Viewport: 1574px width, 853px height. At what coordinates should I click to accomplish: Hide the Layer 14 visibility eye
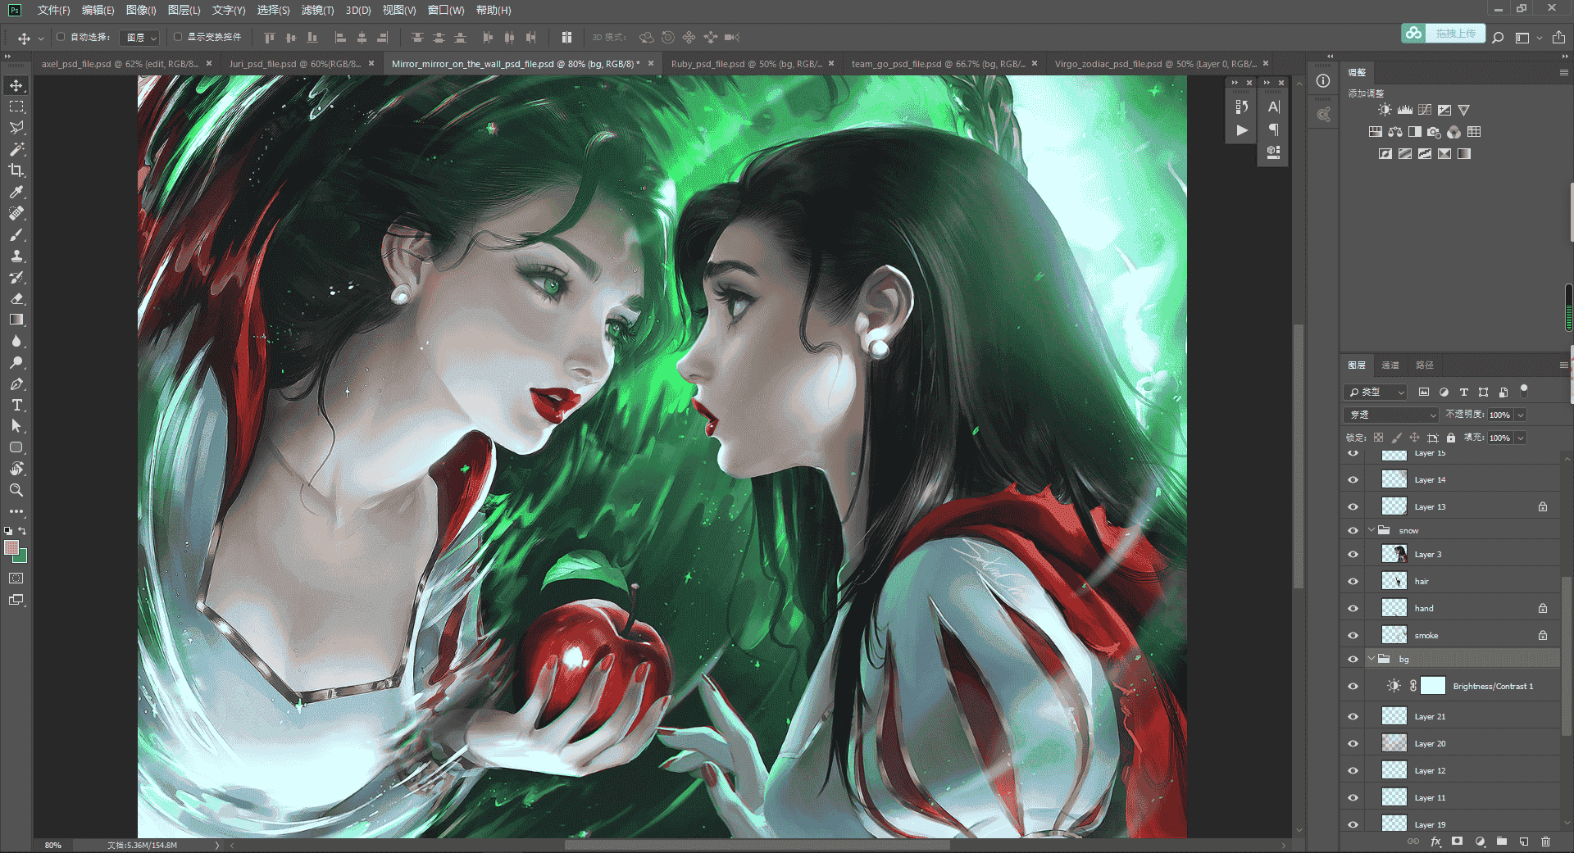click(x=1353, y=480)
